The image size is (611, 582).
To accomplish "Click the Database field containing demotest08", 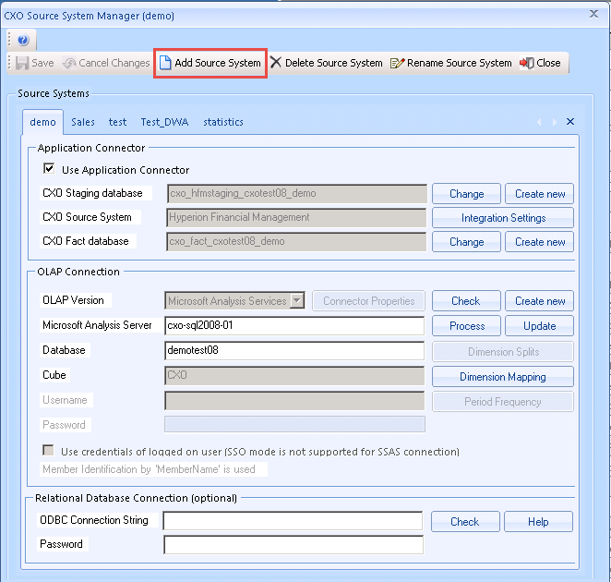I will click(x=294, y=350).
